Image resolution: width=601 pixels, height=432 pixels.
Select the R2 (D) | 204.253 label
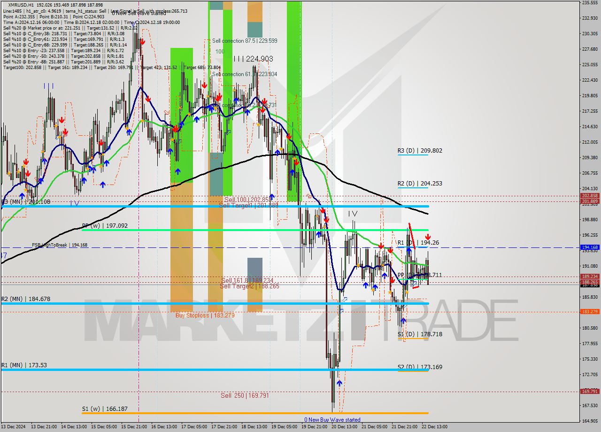point(420,184)
